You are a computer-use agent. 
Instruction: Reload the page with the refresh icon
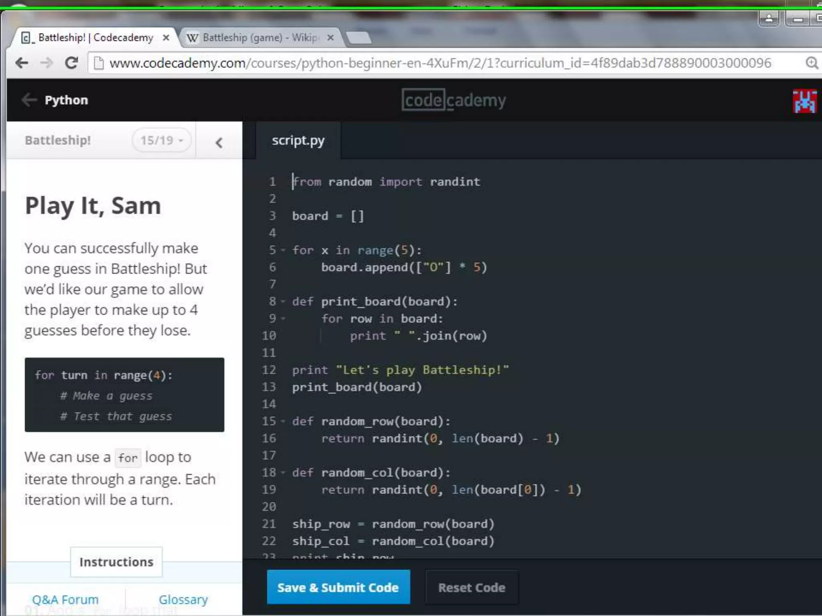pos(71,63)
